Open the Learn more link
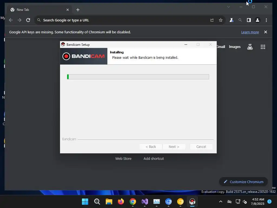 (x=250, y=32)
